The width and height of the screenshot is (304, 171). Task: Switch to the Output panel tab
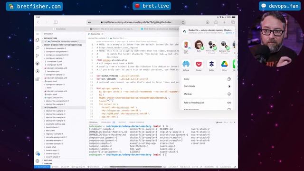click(122, 123)
